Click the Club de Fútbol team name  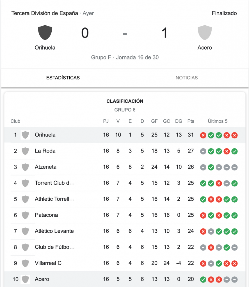click(x=55, y=247)
